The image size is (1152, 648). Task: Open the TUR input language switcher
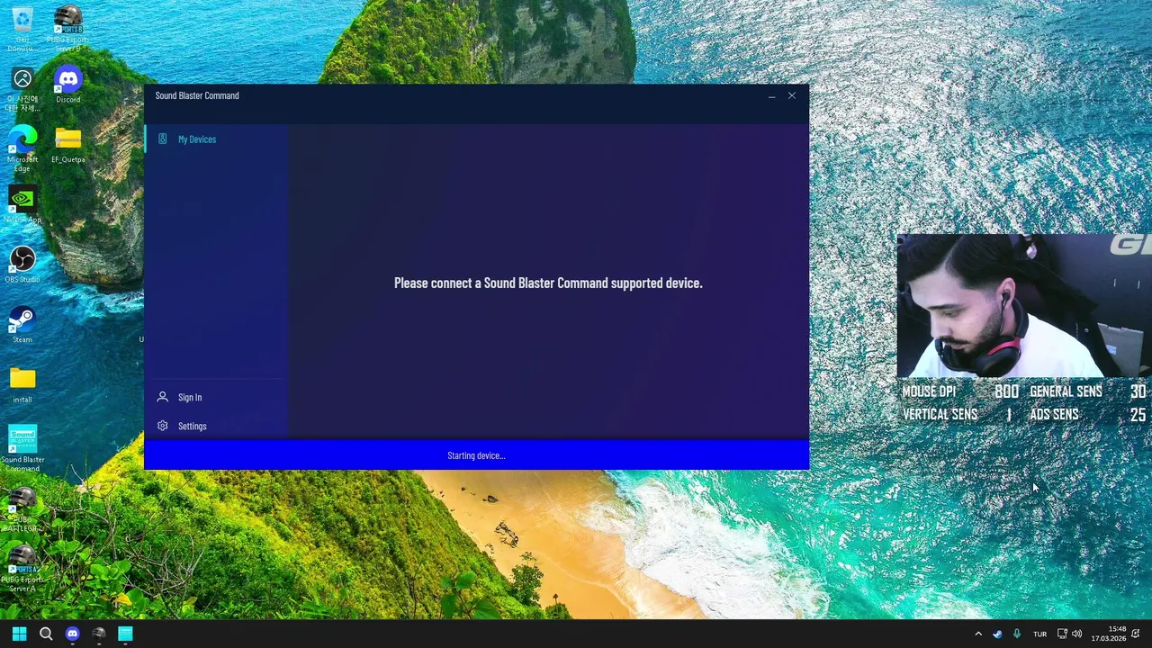click(1039, 634)
